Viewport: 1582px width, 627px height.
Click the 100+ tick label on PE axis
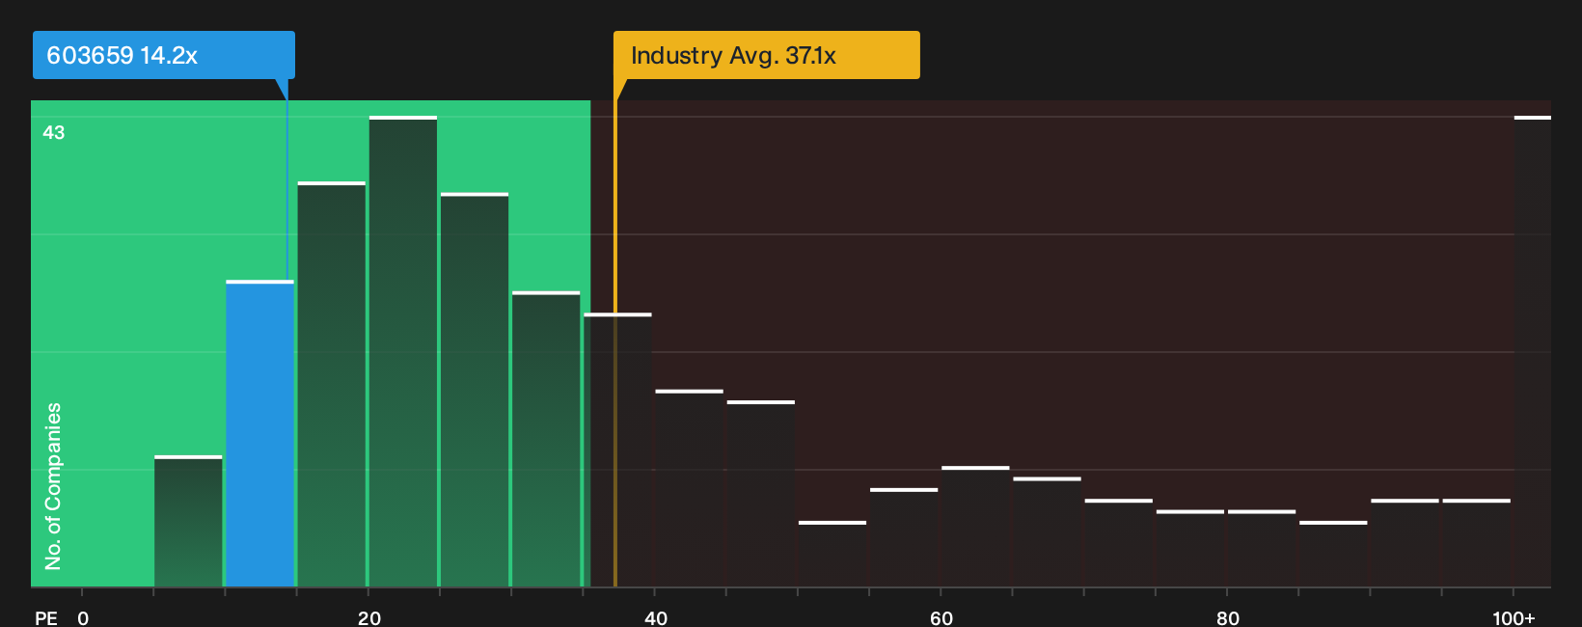(1514, 617)
